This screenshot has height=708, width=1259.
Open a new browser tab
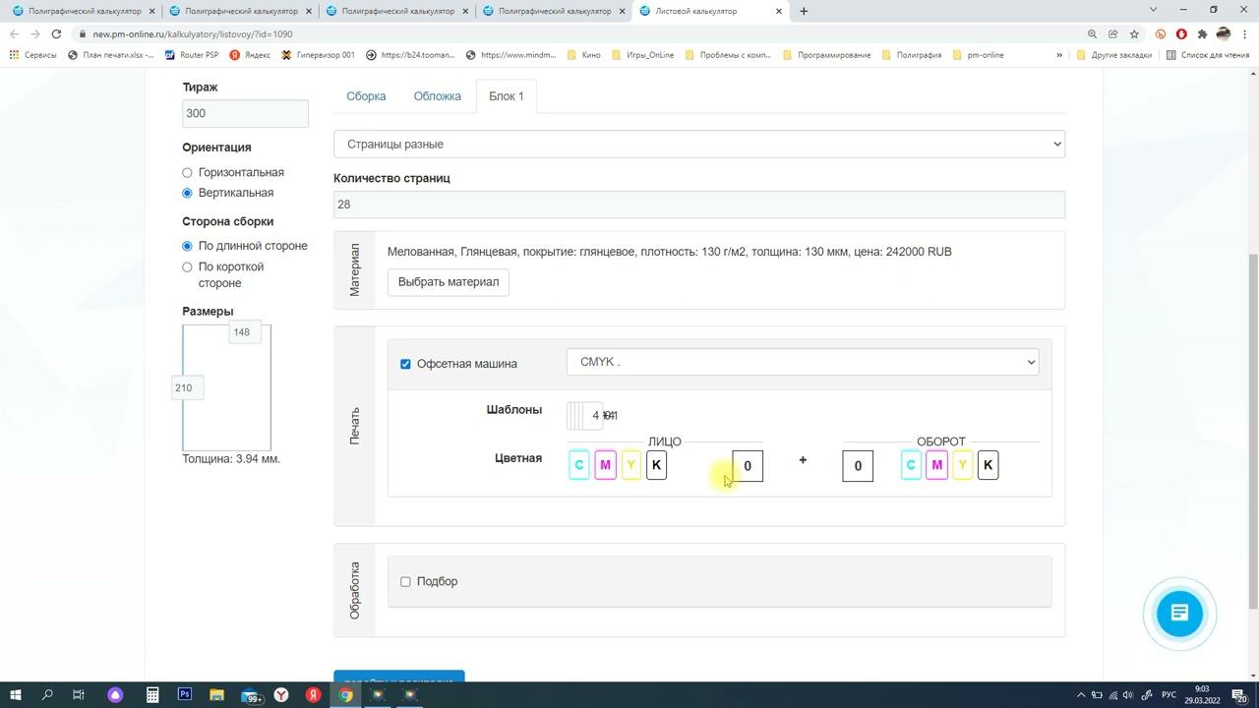(x=804, y=11)
